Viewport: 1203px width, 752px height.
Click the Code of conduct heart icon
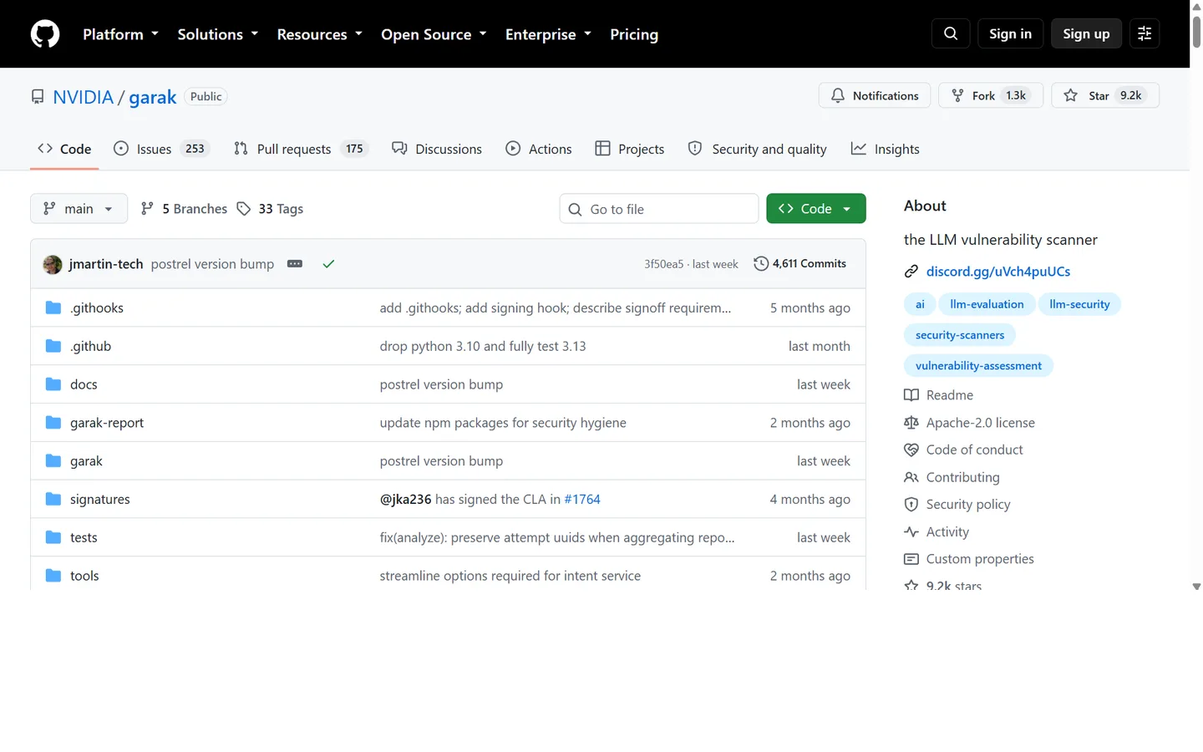pyautogui.click(x=911, y=450)
